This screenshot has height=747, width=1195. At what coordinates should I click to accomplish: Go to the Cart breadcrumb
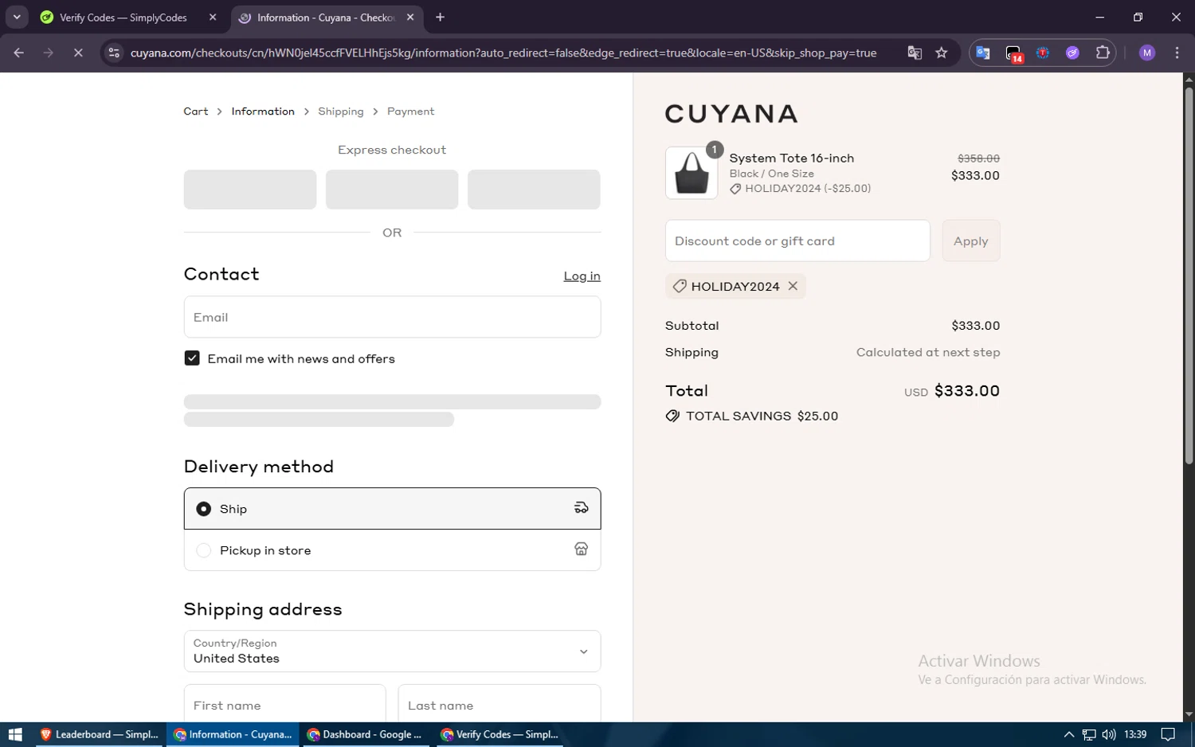196,111
